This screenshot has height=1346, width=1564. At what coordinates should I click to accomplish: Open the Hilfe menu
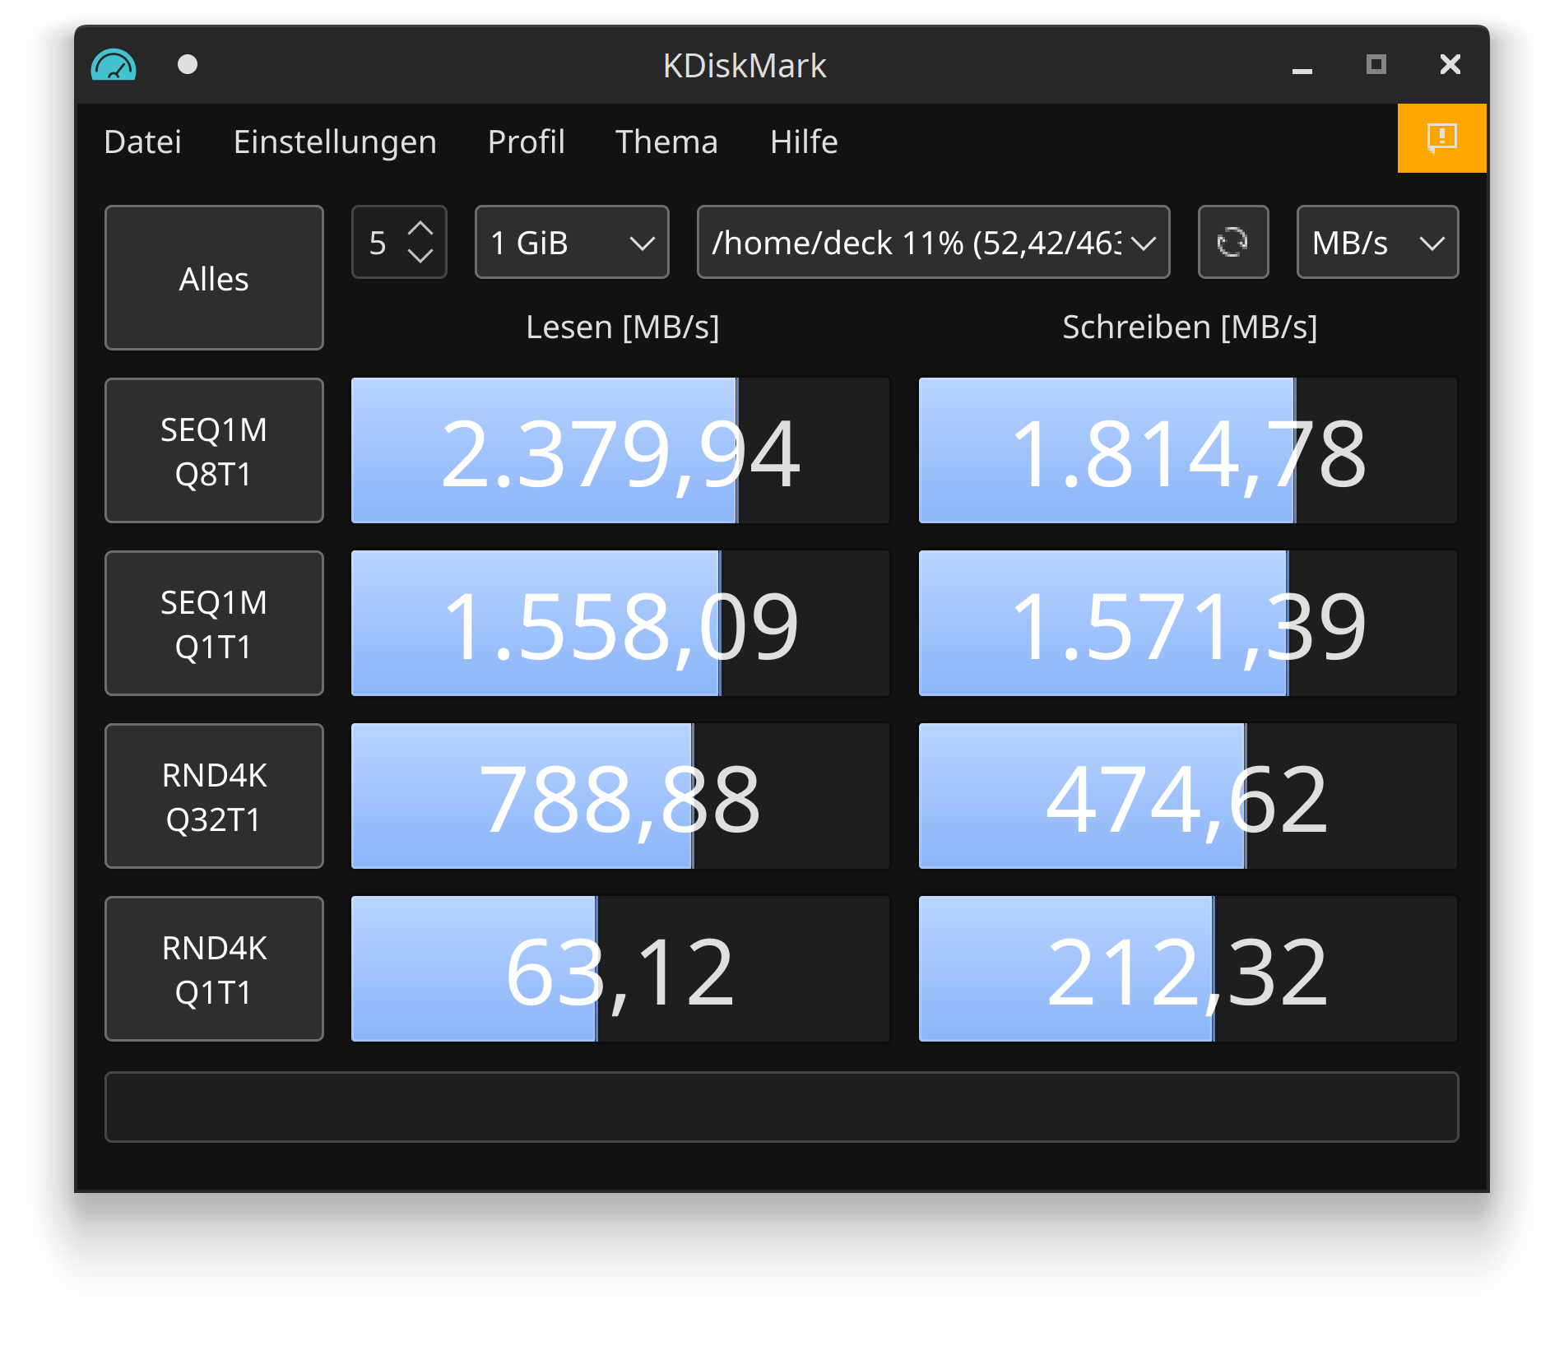(x=803, y=142)
